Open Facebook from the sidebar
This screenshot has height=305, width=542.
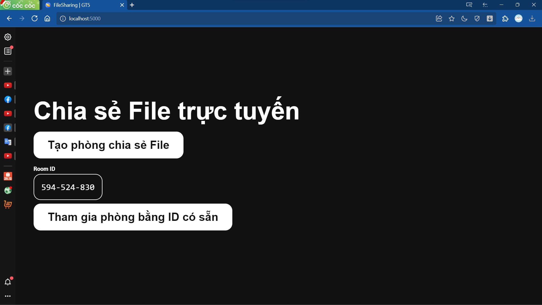coord(8,99)
